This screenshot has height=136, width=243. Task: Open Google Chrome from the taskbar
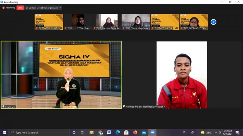tap(100, 133)
